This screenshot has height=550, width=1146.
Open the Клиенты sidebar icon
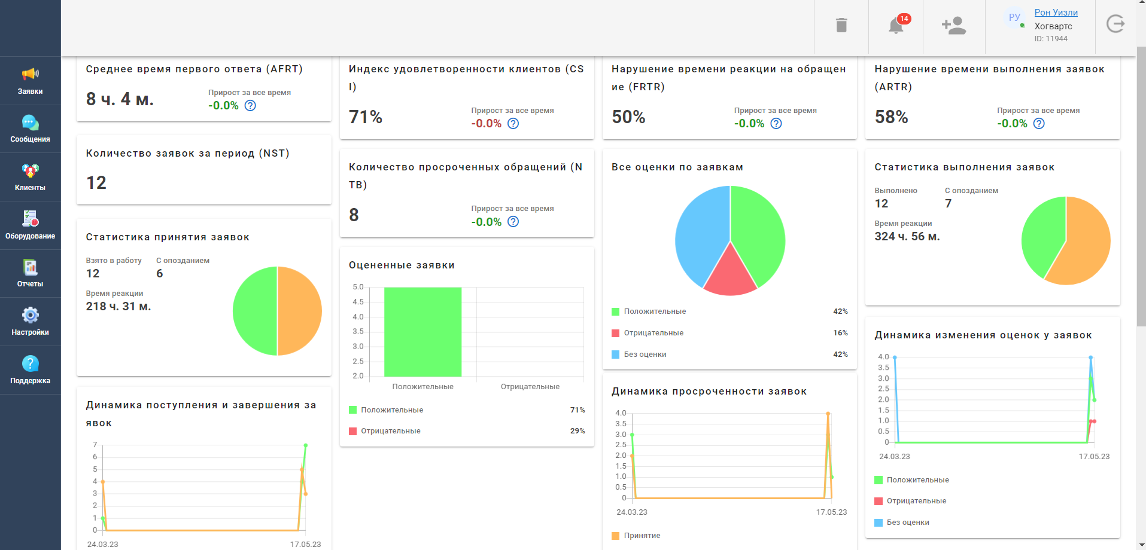30,171
